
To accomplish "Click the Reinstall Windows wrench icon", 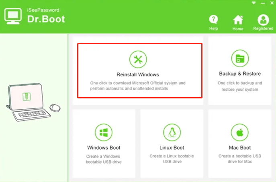I will pos(138,59).
